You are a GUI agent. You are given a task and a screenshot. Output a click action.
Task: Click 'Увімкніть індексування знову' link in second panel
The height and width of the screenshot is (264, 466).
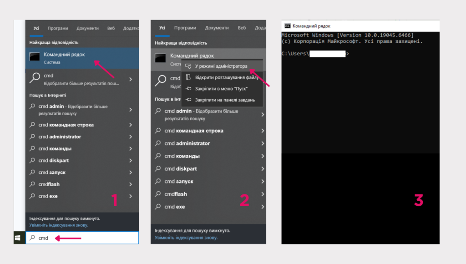click(x=186, y=238)
